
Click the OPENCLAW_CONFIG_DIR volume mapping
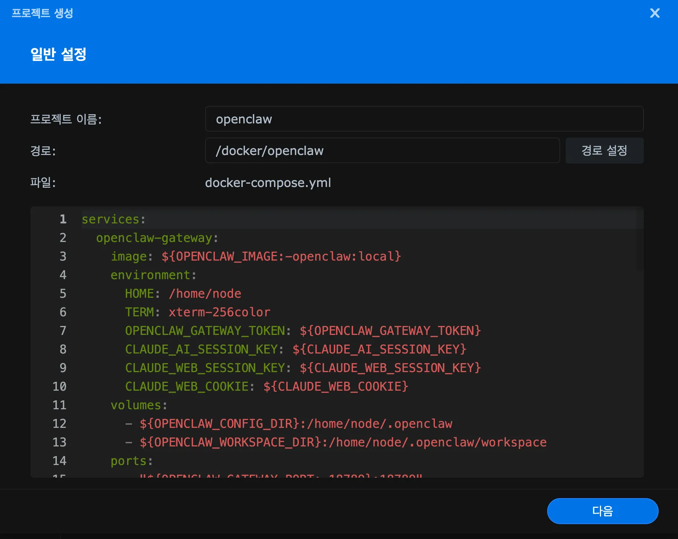click(x=296, y=423)
